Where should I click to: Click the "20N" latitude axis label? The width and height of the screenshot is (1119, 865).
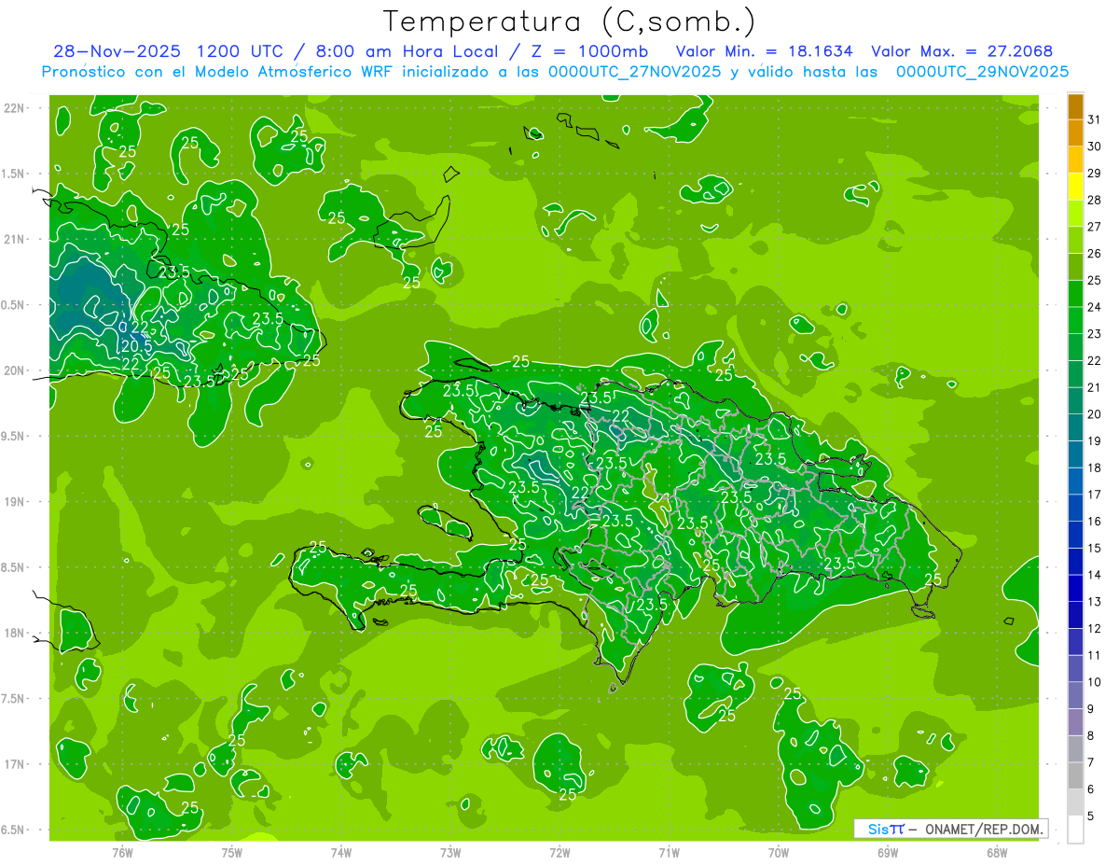click(x=14, y=370)
